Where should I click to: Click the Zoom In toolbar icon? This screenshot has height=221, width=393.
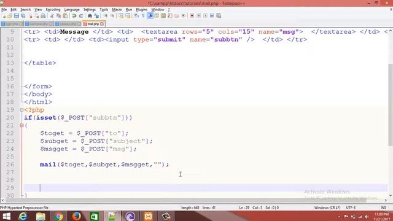pyautogui.click(x=106, y=16)
